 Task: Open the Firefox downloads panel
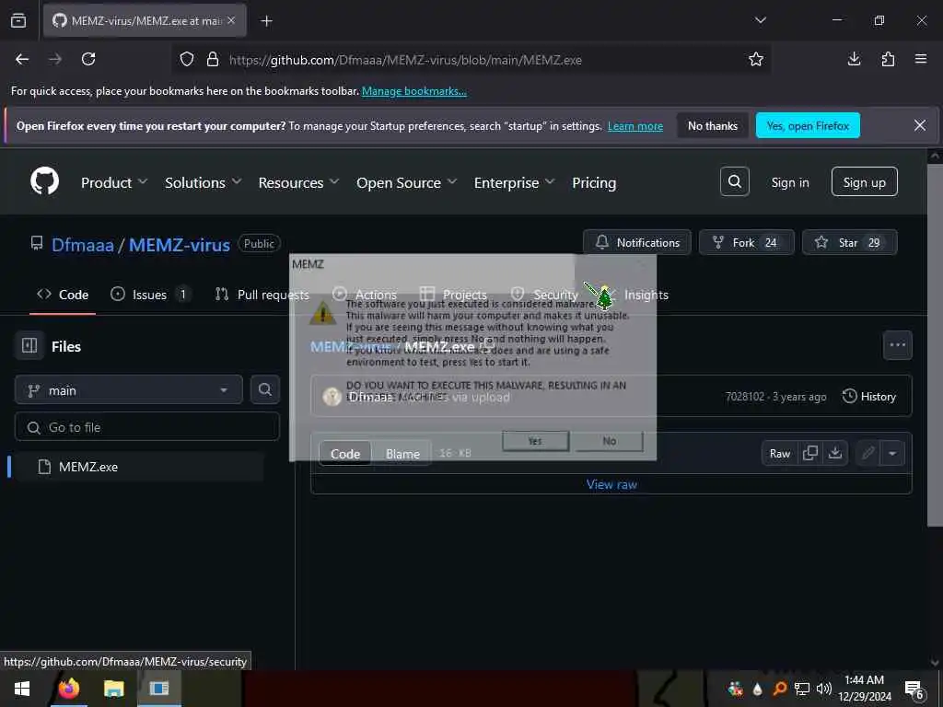pos(854,59)
